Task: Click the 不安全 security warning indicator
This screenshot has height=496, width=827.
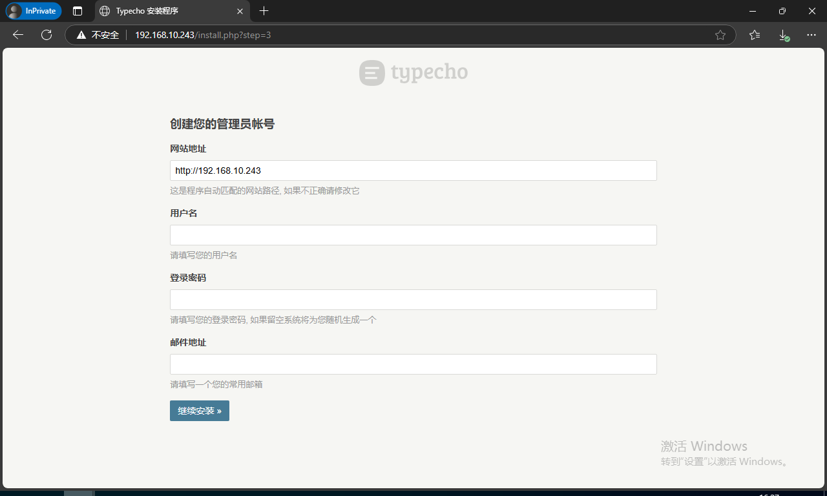Action: click(x=98, y=35)
